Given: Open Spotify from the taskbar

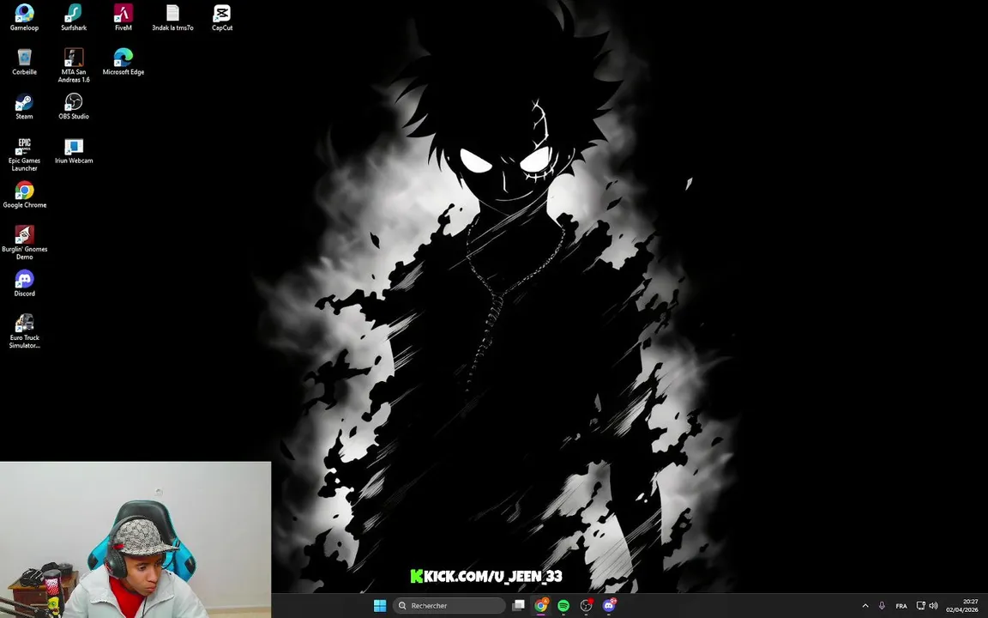Looking at the screenshot, I should coord(563,605).
